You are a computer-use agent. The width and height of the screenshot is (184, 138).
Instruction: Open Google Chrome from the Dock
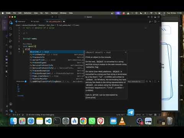tap(83, 121)
